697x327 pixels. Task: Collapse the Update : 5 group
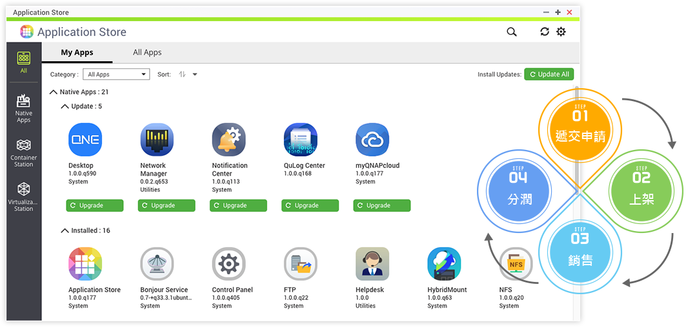point(65,106)
